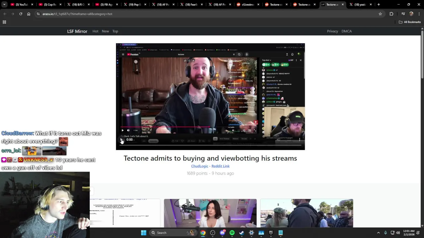Open the Reddit Link for this post
The image size is (424, 238).
220,166
